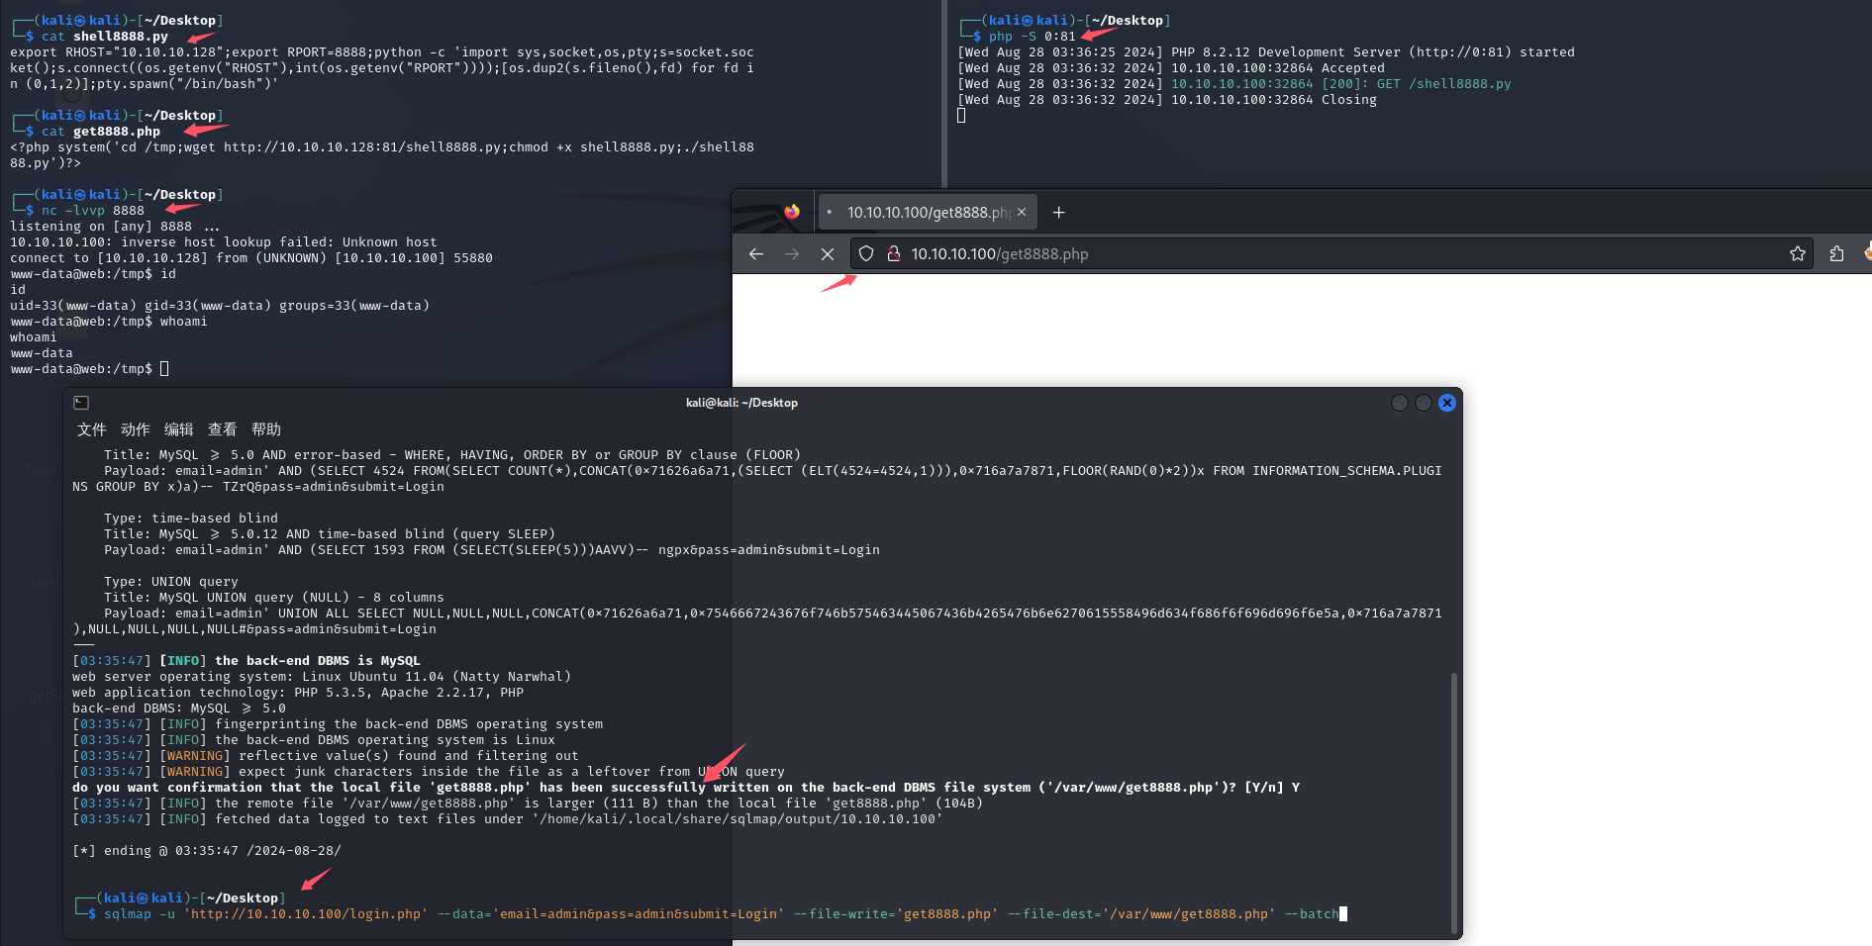Image resolution: width=1872 pixels, height=946 pixels.
Task: Click the browser forward arrow
Action: pos(792,254)
